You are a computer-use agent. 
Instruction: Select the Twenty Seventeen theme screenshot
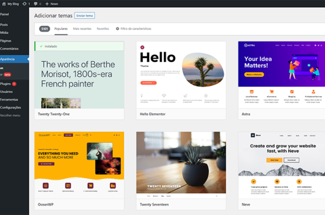(181, 165)
